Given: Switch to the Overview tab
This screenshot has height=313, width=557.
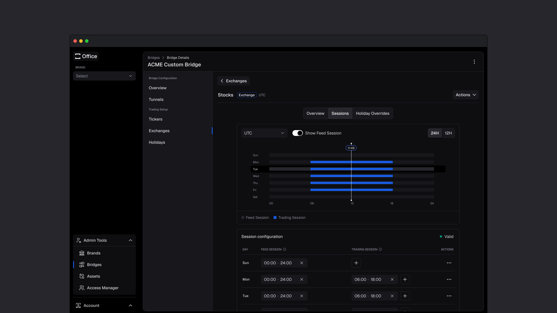Looking at the screenshot, I should click(x=315, y=113).
